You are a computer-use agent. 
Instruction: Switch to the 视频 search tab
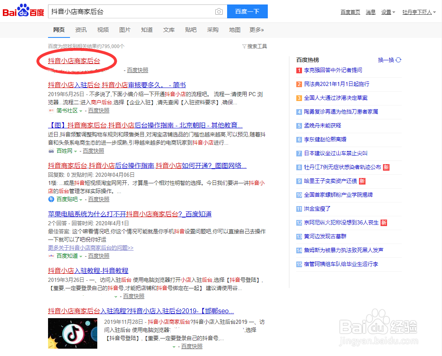[x=103, y=30]
